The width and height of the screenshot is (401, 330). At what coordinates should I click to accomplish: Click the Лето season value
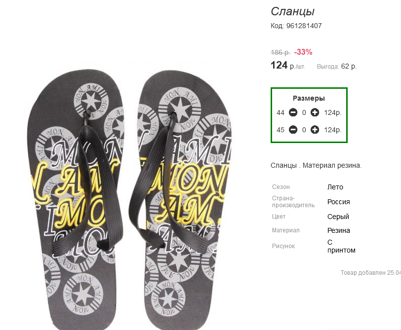(x=335, y=187)
